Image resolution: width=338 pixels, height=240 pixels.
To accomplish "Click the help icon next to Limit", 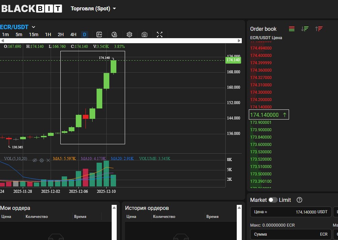I will click(x=300, y=200).
